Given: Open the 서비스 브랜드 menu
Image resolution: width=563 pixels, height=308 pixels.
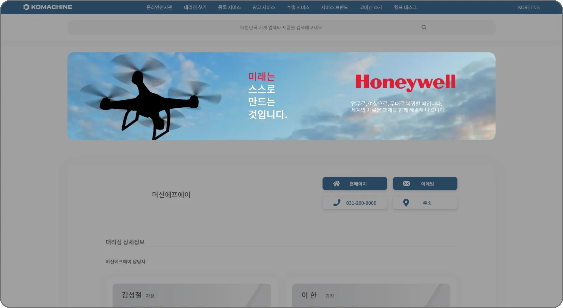Looking at the screenshot, I should (334, 7).
